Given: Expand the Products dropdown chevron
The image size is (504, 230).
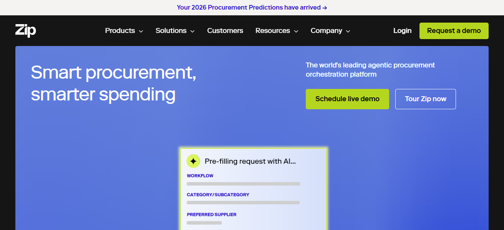Looking at the screenshot, I should pos(141,31).
